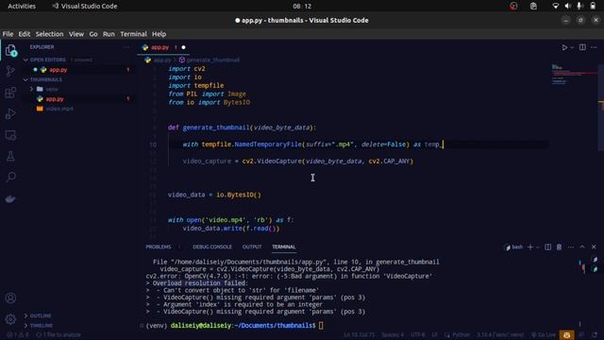604x340 pixels.
Task: Change the UTF-8 file encoding
Action: pyautogui.click(x=417, y=335)
